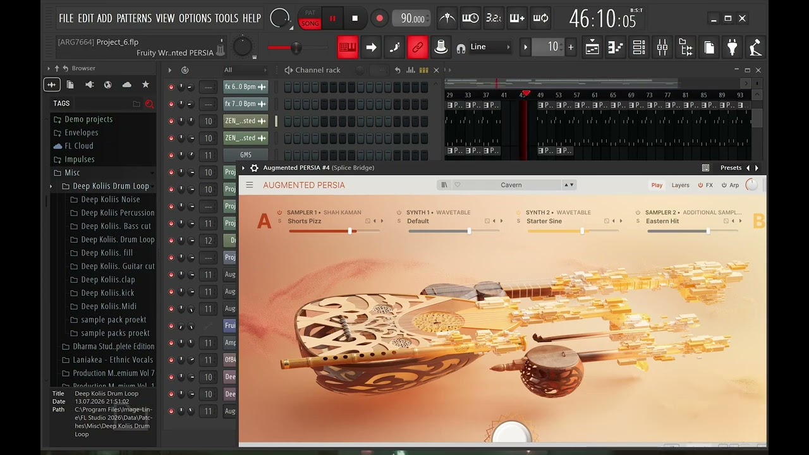Screen dimensions: 809x455
Task: Switch to Layers tab in Augmented PERSIA
Action: [x=680, y=185]
